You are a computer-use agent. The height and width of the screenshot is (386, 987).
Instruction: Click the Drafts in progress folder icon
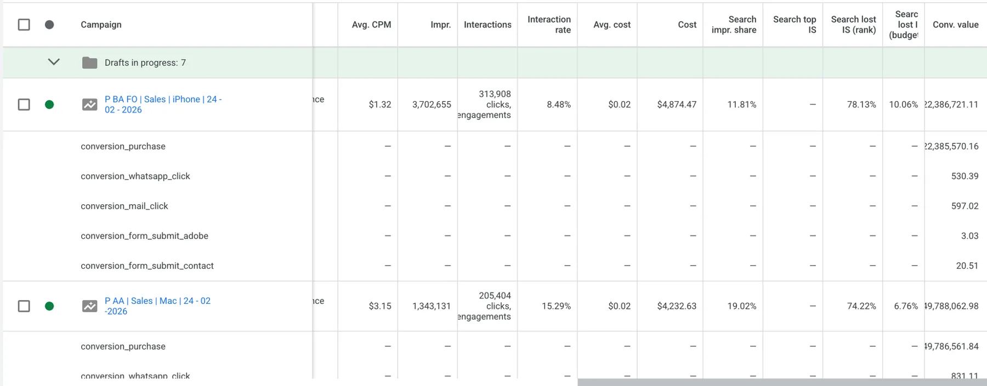click(x=89, y=62)
